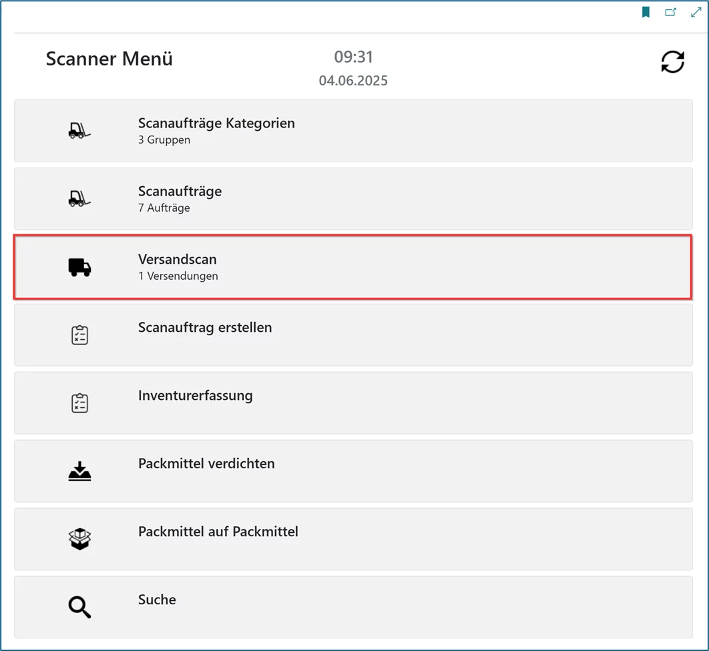
Task: Open Packmittel auf Packmittel text label
Action: (x=218, y=531)
